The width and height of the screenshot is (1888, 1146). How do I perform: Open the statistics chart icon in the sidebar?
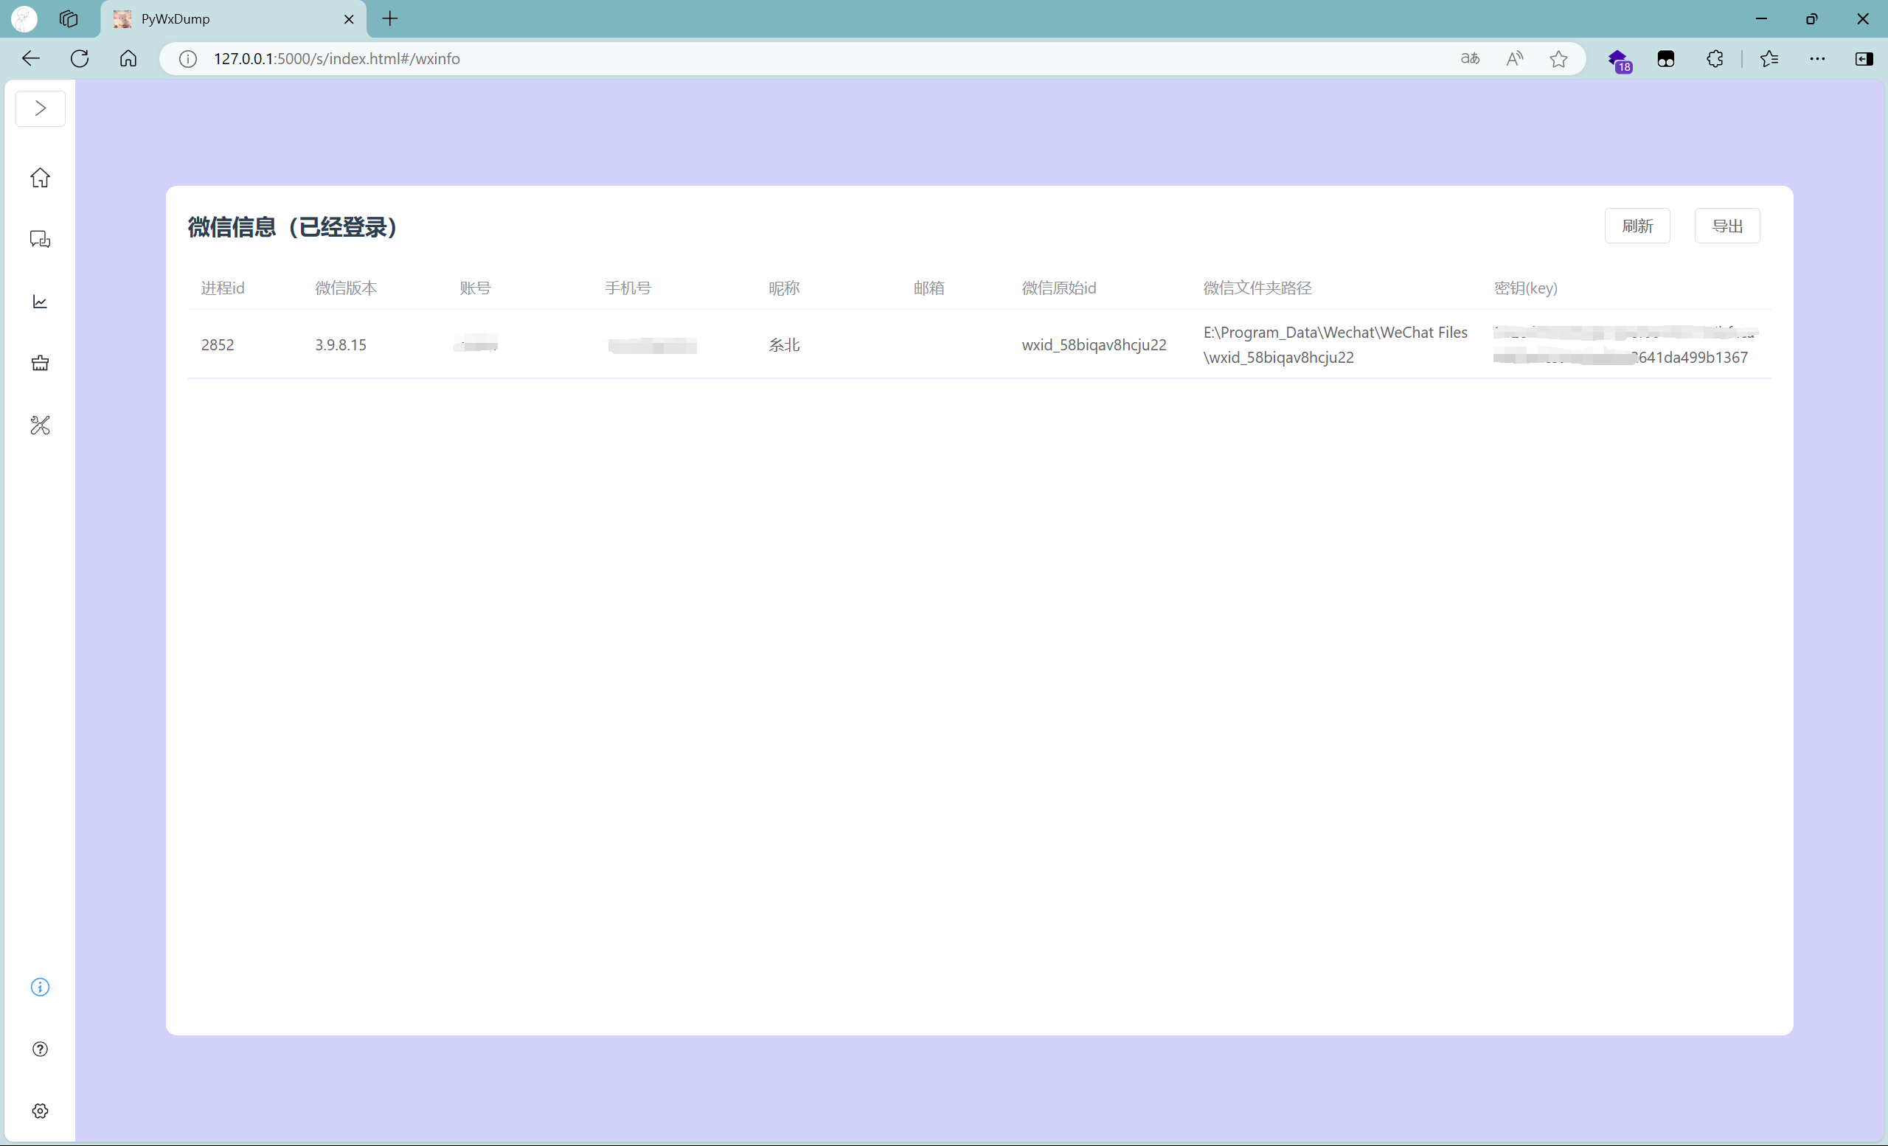[x=40, y=302]
